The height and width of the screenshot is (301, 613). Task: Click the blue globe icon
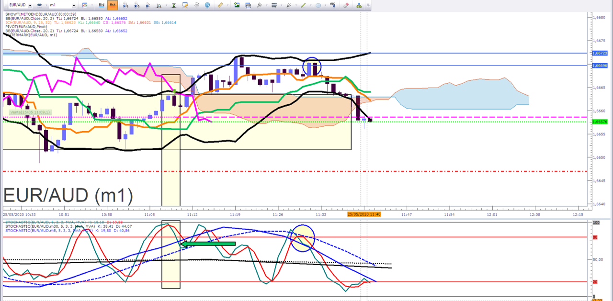(x=207, y=5)
